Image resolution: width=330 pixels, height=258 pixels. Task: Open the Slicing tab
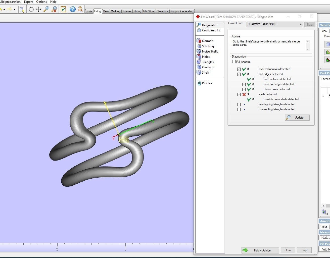pos(137,11)
